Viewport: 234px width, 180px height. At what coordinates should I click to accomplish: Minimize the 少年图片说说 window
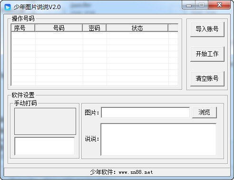pos(189,5)
